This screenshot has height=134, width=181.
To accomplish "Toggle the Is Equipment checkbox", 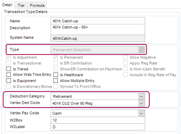I will point(9,81).
